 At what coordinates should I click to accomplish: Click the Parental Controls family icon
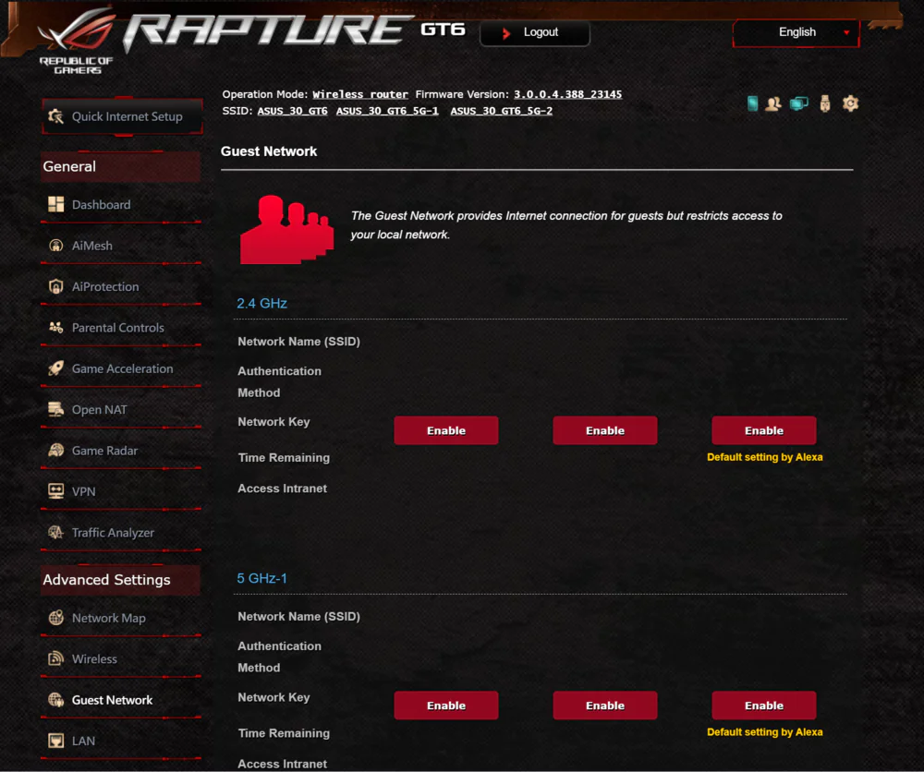56,328
